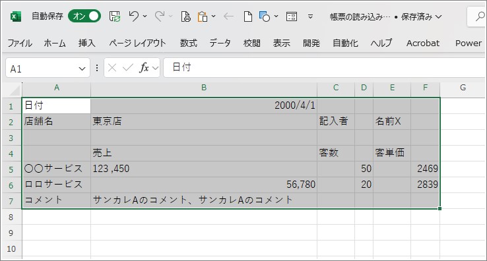Open Customize Quick Access Toolbar dropdown

click(x=310, y=16)
